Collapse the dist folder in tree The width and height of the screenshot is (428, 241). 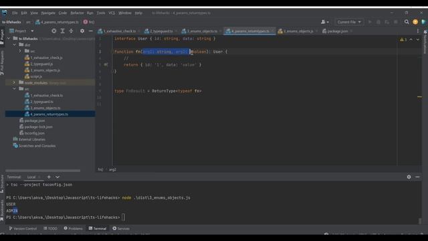click(15, 45)
